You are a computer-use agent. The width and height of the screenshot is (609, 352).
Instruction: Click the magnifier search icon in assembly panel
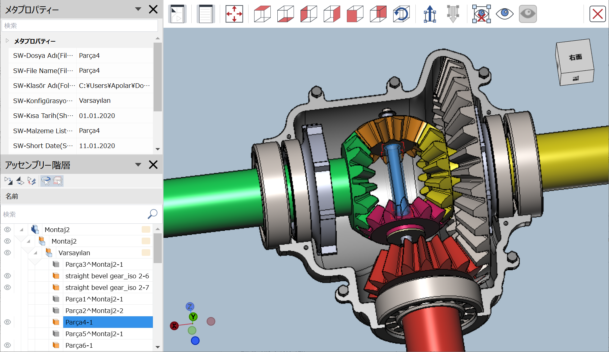[152, 214]
